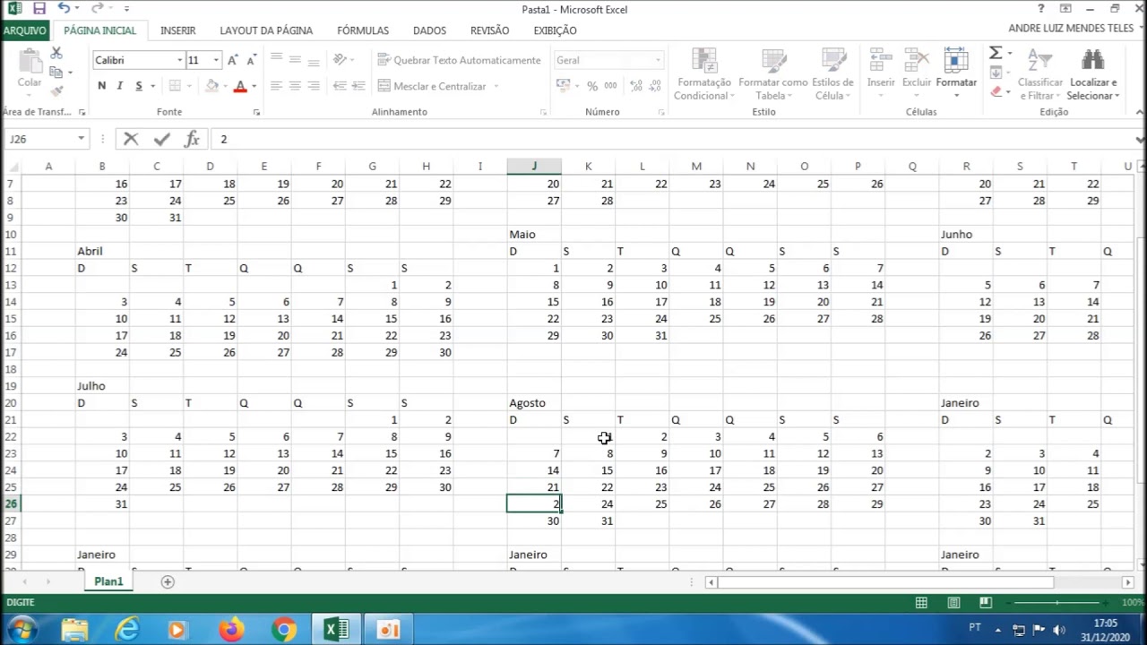Click the Inserir cells button
Viewport: 1147px width, 645px height.
881,72
